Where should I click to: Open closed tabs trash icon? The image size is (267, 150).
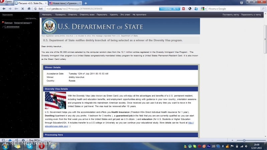[x=241, y=3]
